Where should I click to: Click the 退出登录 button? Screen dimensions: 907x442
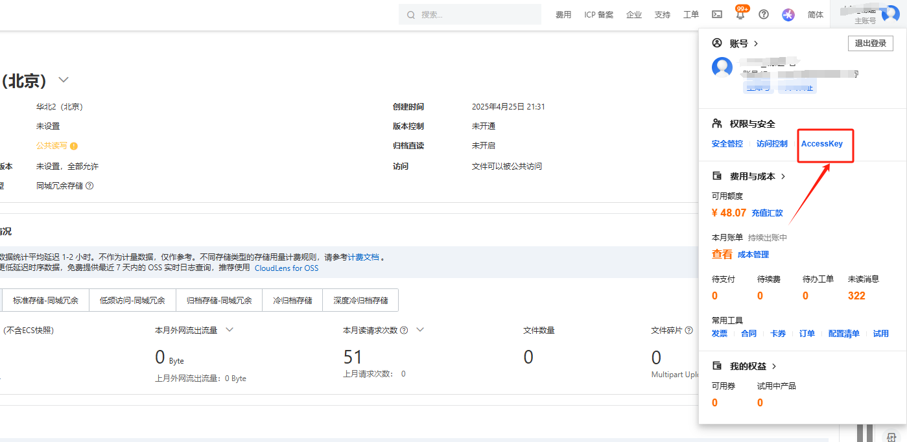[x=870, y=43]
